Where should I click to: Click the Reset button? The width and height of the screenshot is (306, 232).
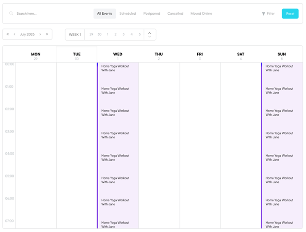click(x=290, y=14)
